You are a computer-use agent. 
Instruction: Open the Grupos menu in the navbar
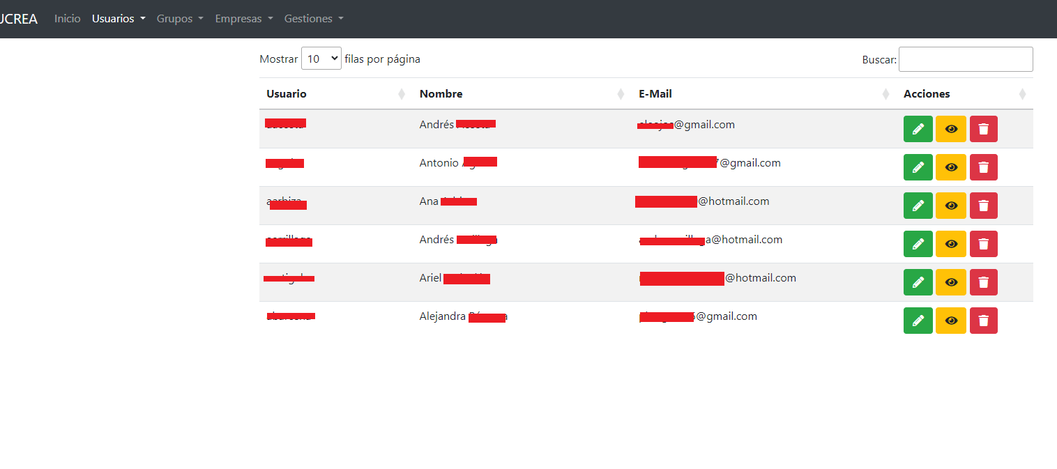[x=180, y=19]
